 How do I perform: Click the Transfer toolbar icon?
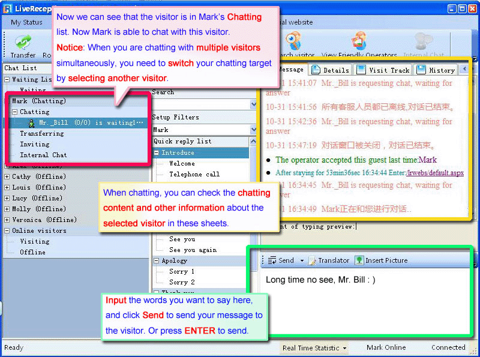tap(23, 43)
